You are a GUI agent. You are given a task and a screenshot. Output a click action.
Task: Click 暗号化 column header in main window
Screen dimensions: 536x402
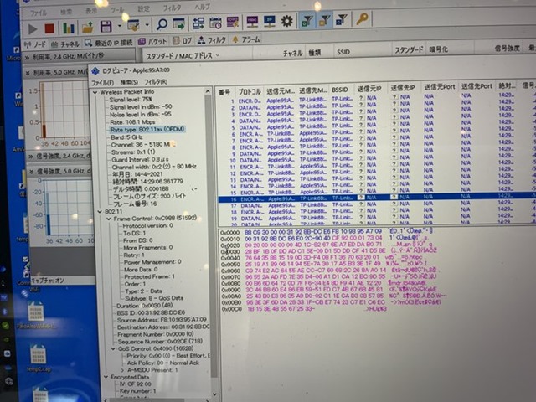pos(438,49)
